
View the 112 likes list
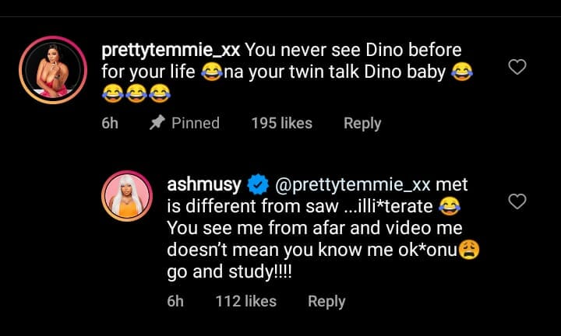[245, 301]
